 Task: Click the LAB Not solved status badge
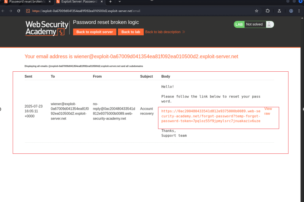(254, 24)
